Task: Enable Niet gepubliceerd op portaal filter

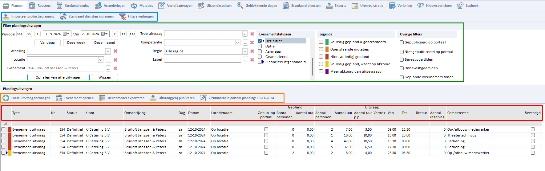Action: pyautogui.click(x=402, y=52)
